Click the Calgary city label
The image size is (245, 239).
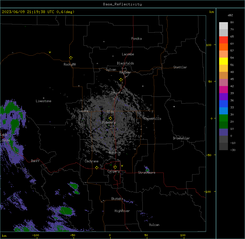[x=113, y=171]
